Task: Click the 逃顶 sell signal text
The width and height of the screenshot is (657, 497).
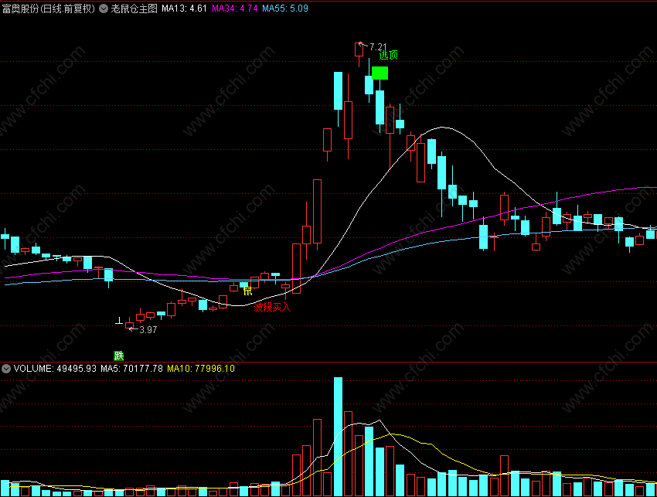Action: [389, 55]
